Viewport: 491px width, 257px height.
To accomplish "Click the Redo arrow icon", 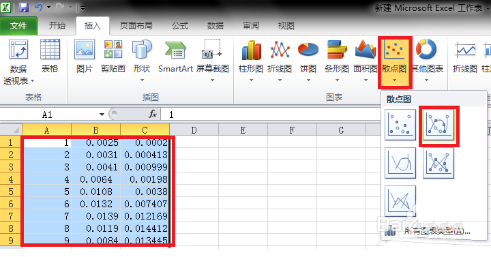I will point(60,7).
